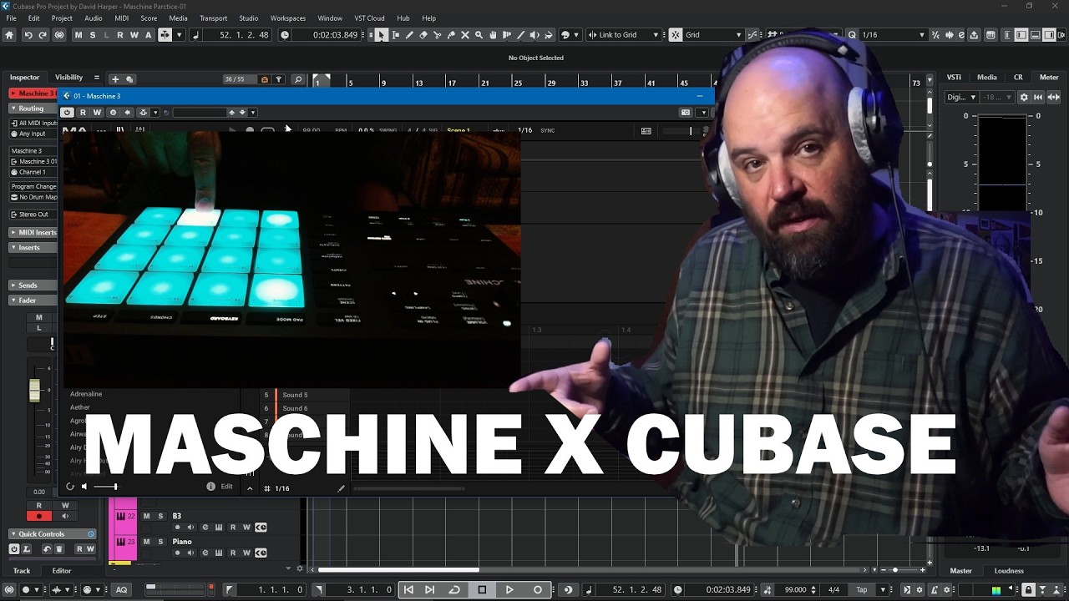Toggle Snap on in toolbar
This screenshot has height=601, width=1069.
675,35
